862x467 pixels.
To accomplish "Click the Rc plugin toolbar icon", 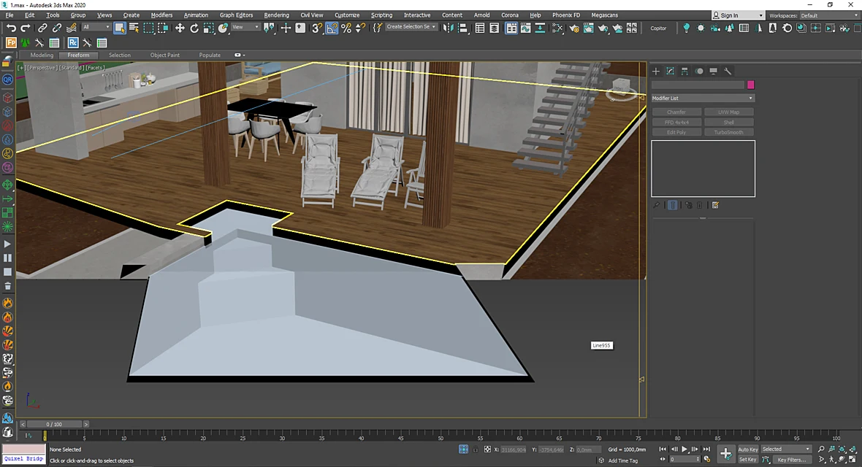I will [x=72, y=42].
